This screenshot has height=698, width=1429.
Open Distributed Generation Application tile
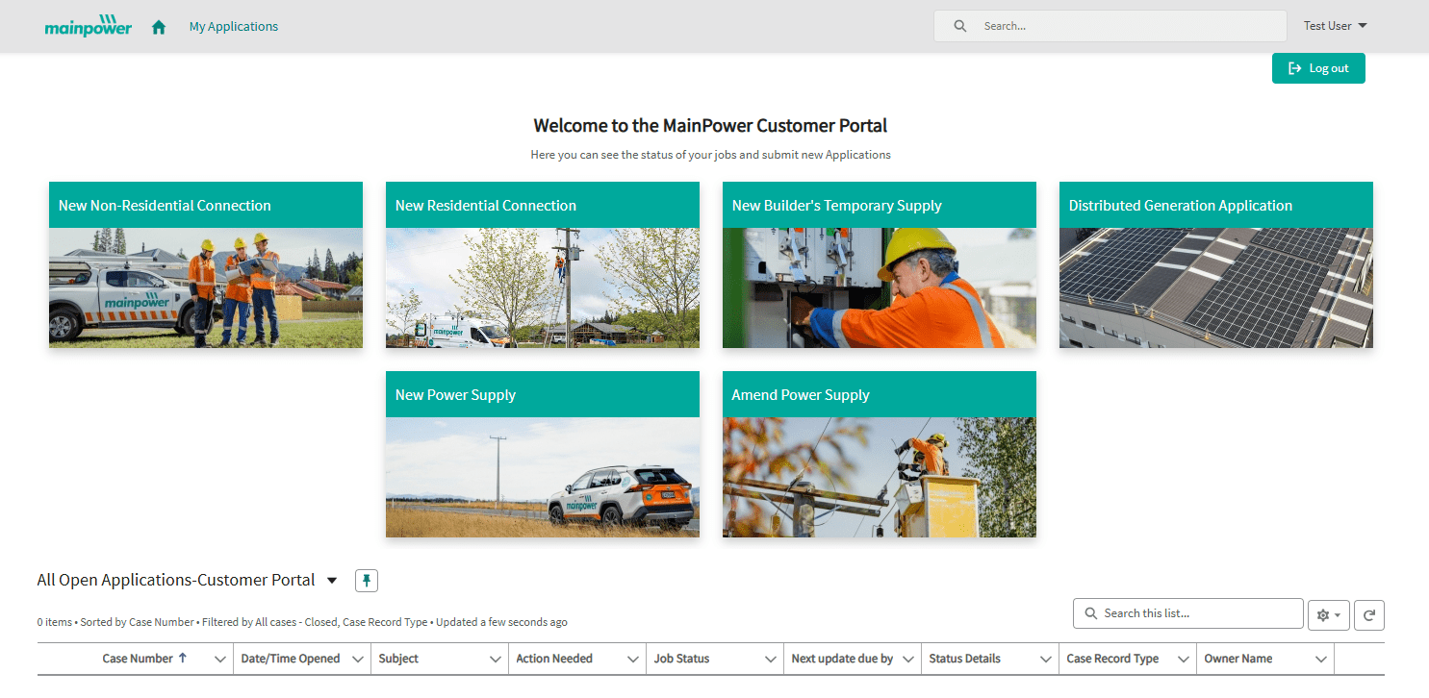pyautogui.click(x=1216, y=264)
